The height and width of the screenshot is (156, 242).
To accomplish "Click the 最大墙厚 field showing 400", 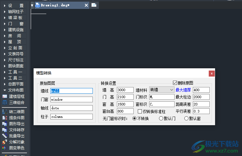I will point(201,90).
